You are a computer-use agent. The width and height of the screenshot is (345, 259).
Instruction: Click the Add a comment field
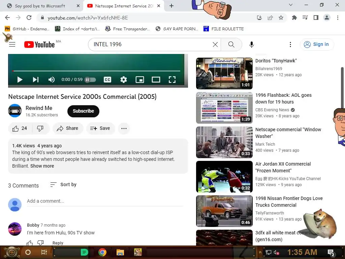coord(105,201)
